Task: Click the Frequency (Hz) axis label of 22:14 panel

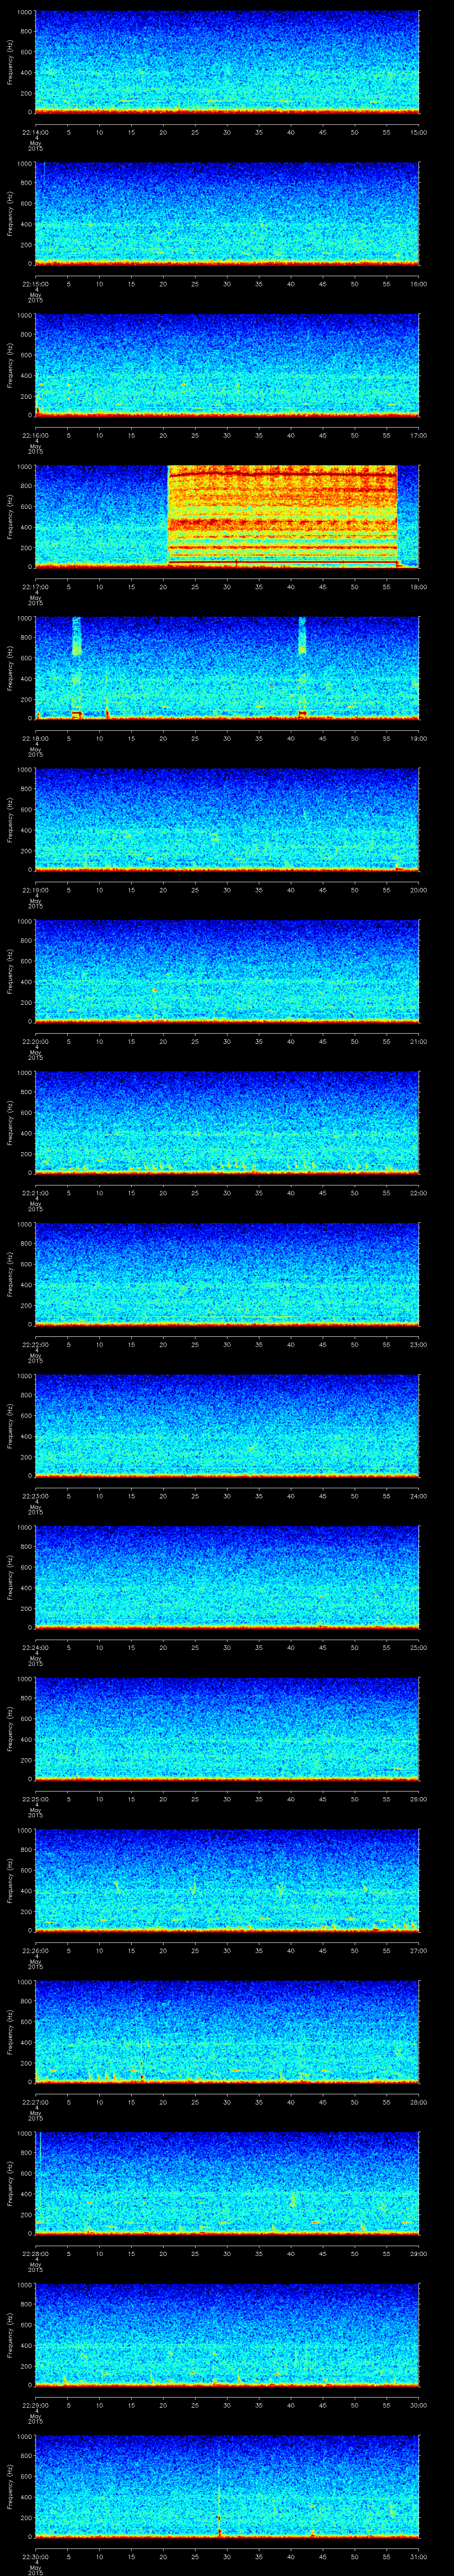Action: [x=10, y=62]
